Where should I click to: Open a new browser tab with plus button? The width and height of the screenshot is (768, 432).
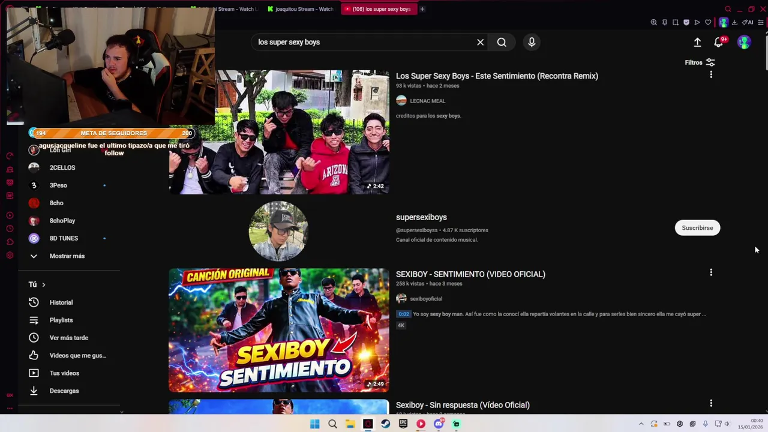coord(422,9)
